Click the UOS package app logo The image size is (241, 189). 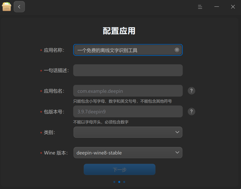[x=7, y=7]
